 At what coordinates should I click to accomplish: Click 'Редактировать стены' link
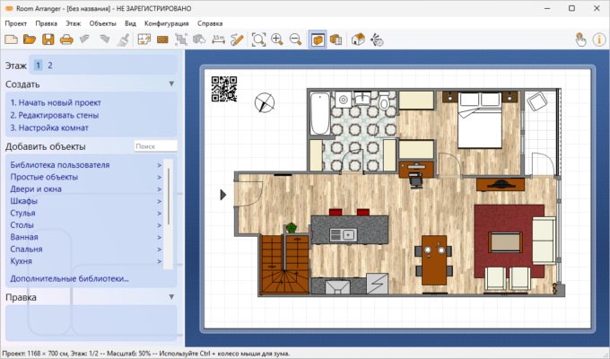click(55, 115)
